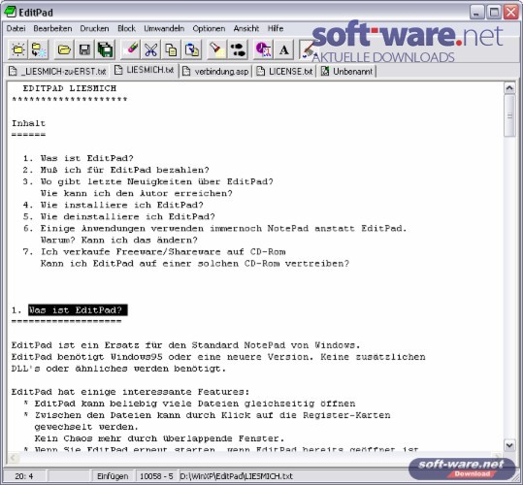Click the vertical scrollbar thumb
Screen dimensions: 523x485
(509, 115)
